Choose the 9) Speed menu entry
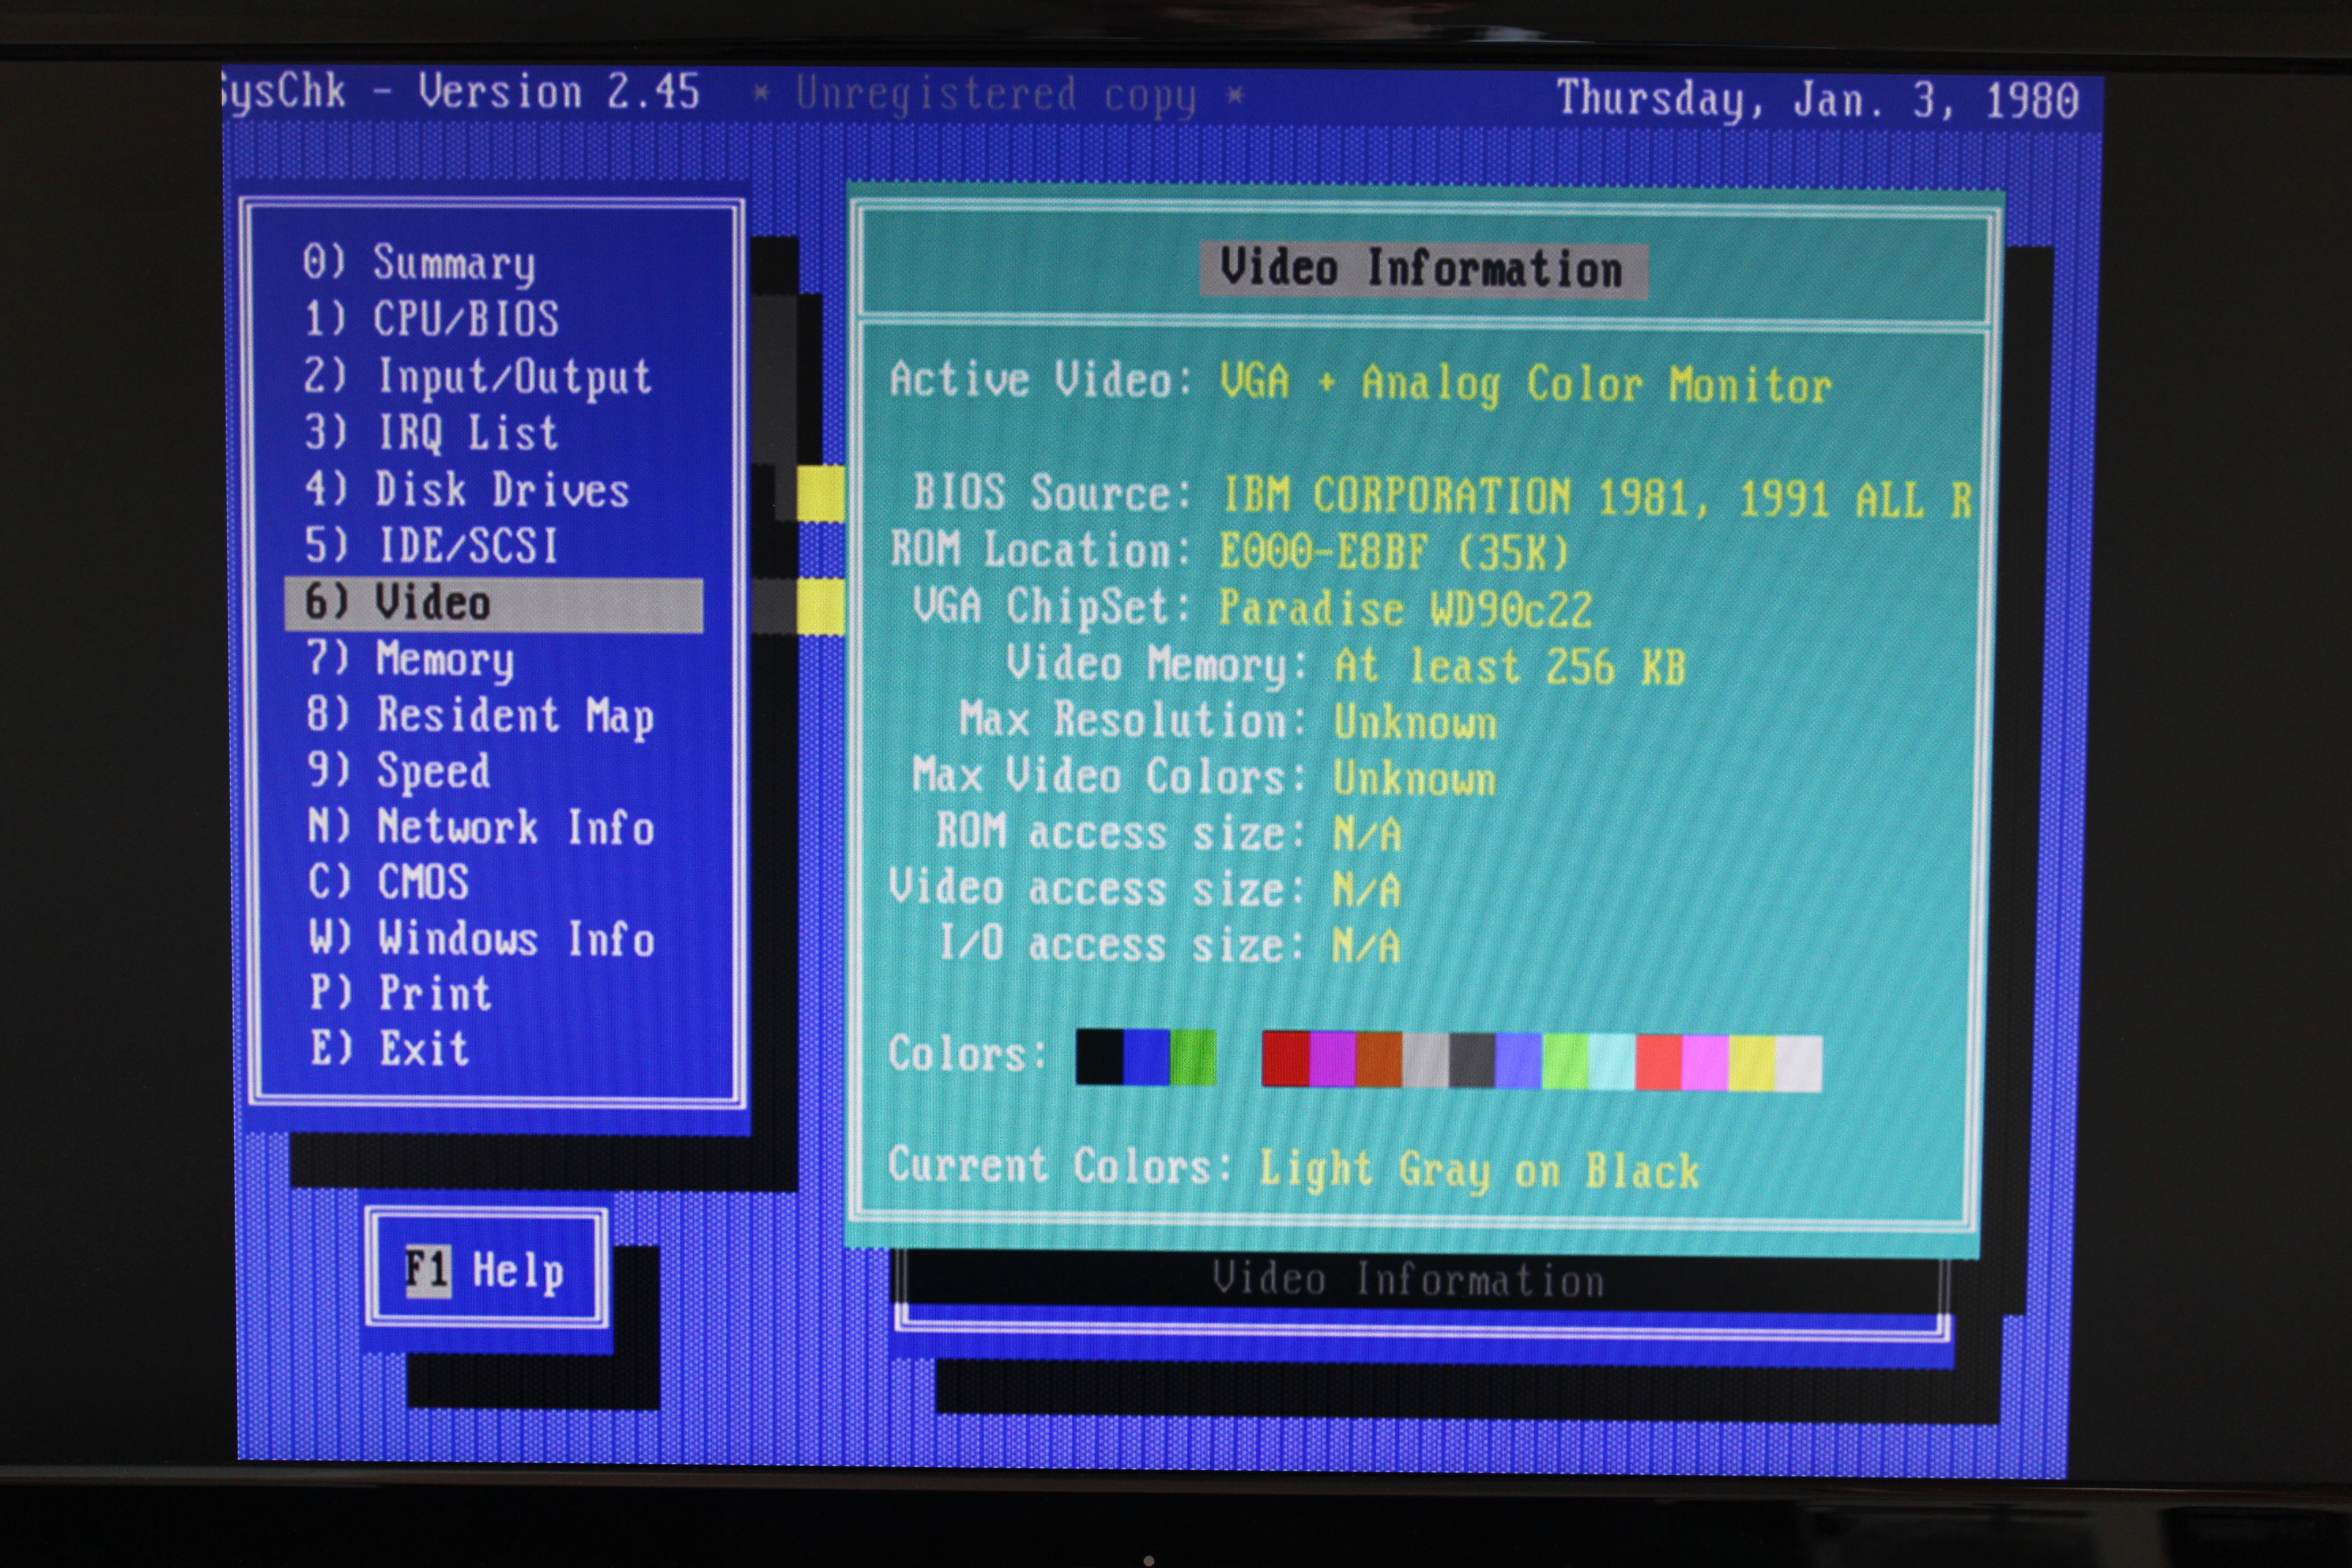The height and width of the screenshot is (1568, 2352). click(x=398, y=771)
